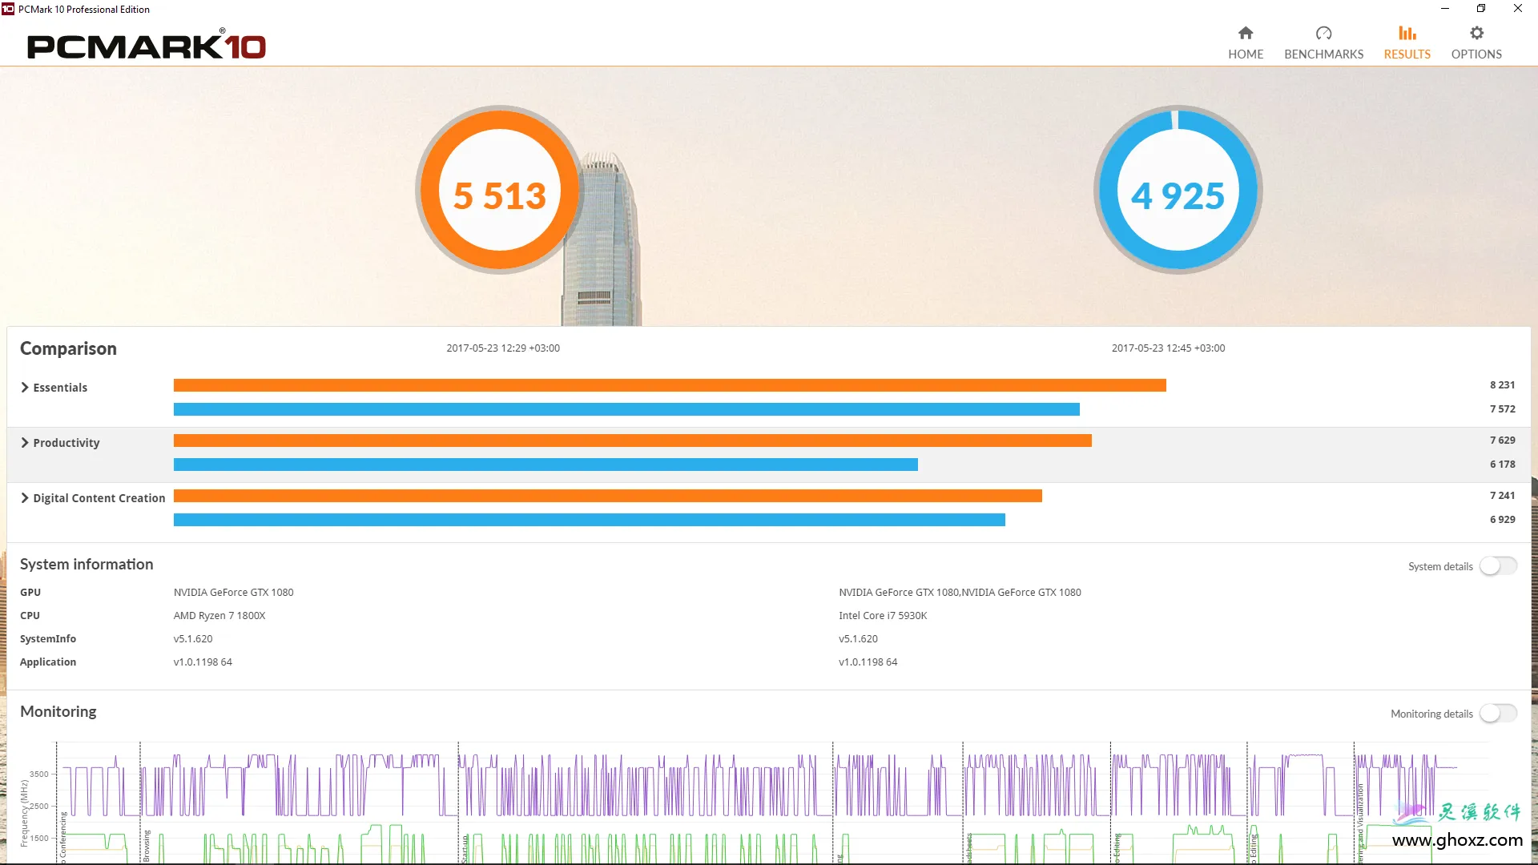
Task: Click the 2017-05-23 12:29 result timestamp
Action: coord(503,348)
